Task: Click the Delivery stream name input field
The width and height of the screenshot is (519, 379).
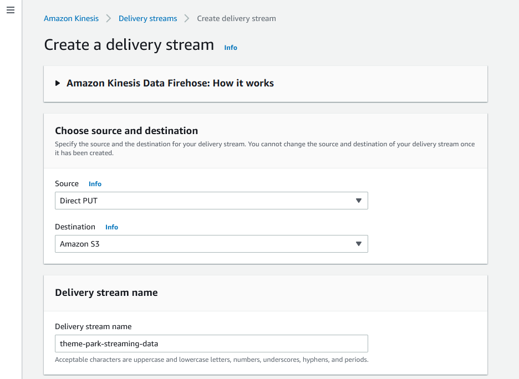Action: [x=211, y=344]
